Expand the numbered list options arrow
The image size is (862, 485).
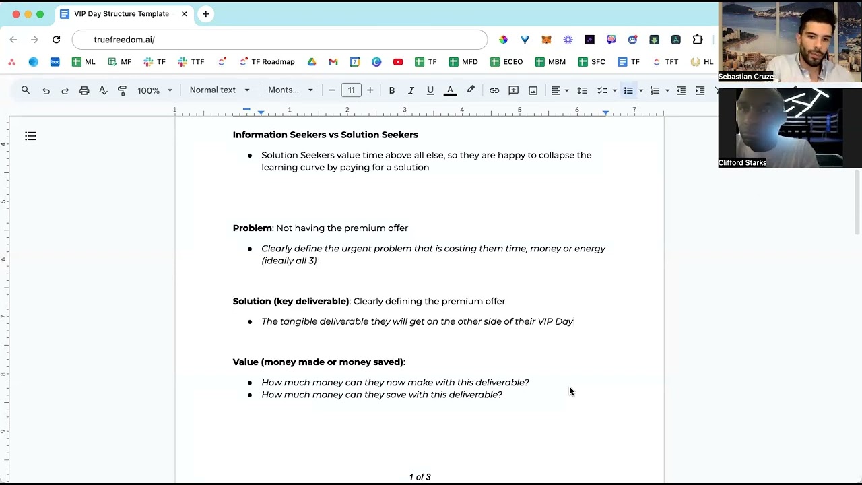pyautogui.click(x=667, y=90)
